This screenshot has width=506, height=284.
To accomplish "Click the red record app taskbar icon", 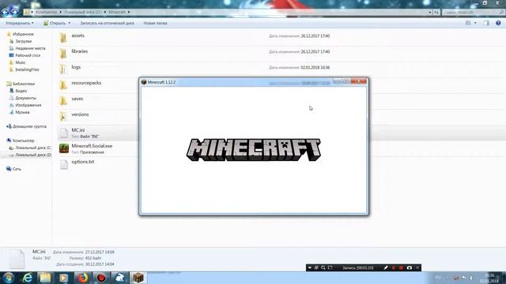I will pyautogui.click(x=101, y=278).
